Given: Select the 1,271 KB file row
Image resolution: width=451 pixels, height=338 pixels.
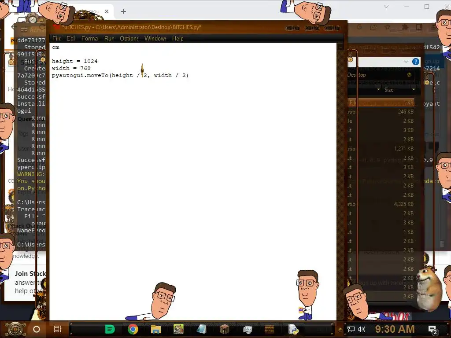Looking at the screenshot, I should 381,149.
